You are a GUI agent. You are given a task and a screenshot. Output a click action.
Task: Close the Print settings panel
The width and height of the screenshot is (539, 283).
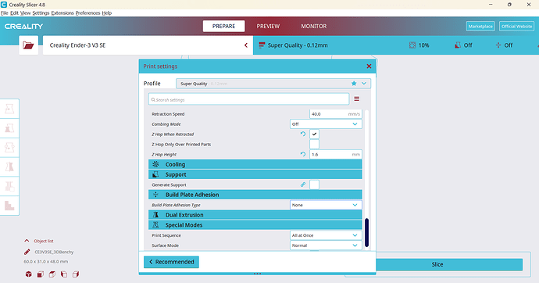(369, 66)
